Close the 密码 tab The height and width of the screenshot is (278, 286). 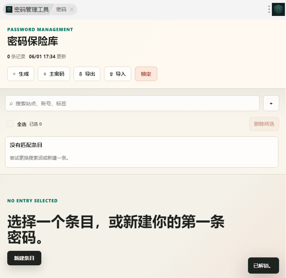point(72,9)
